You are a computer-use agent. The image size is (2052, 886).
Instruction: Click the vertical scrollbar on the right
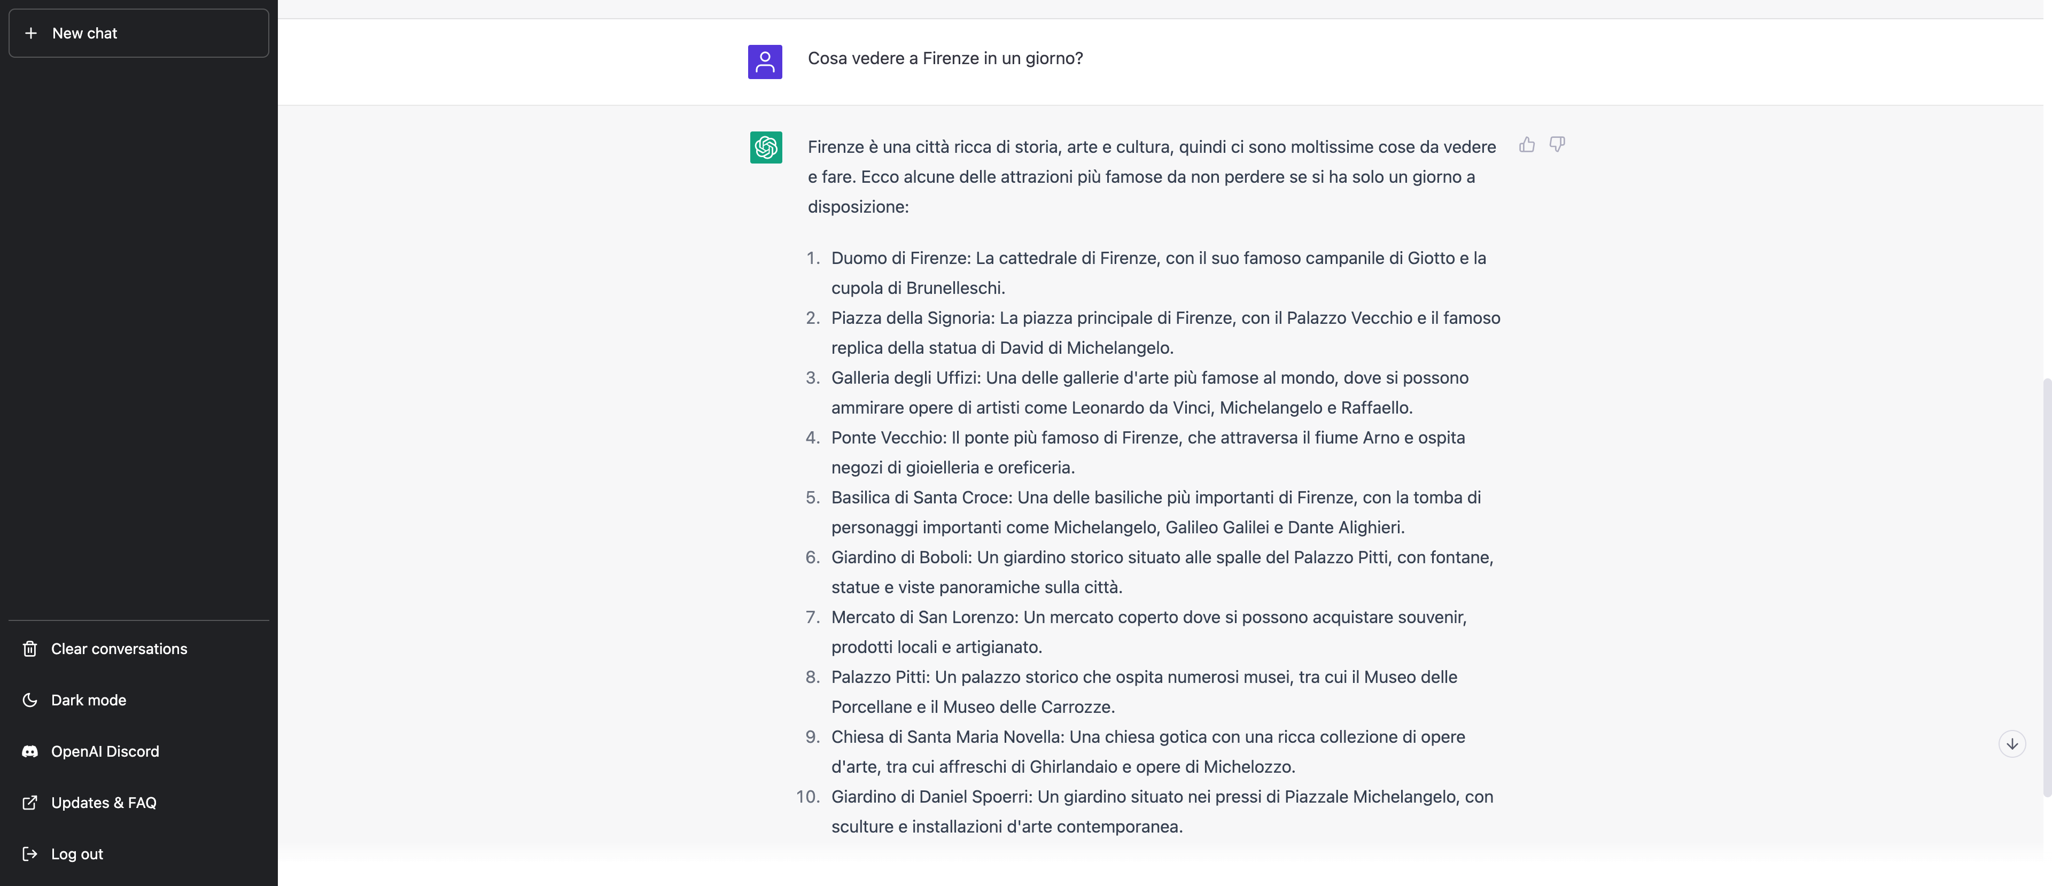[x=2047, y=587]
